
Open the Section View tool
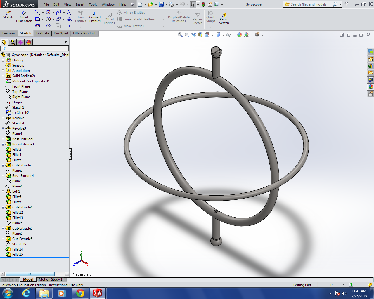200,35
